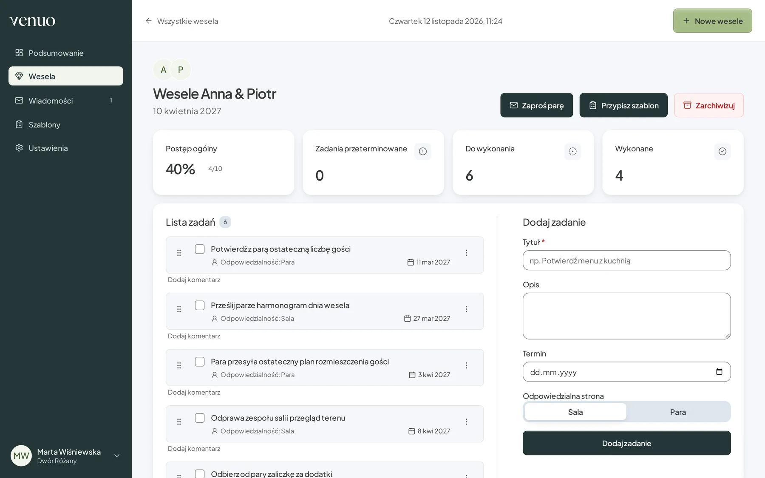
Task: Mark Para przesyła ostateczny plan rozmieszczenia done
Action: click(200, 362)
